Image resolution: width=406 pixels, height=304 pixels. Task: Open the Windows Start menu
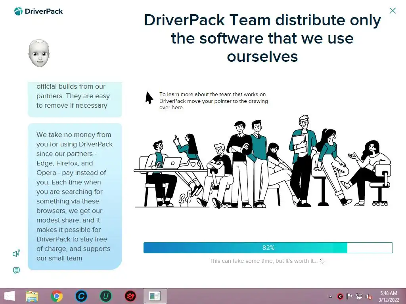[x=10, y=296]
